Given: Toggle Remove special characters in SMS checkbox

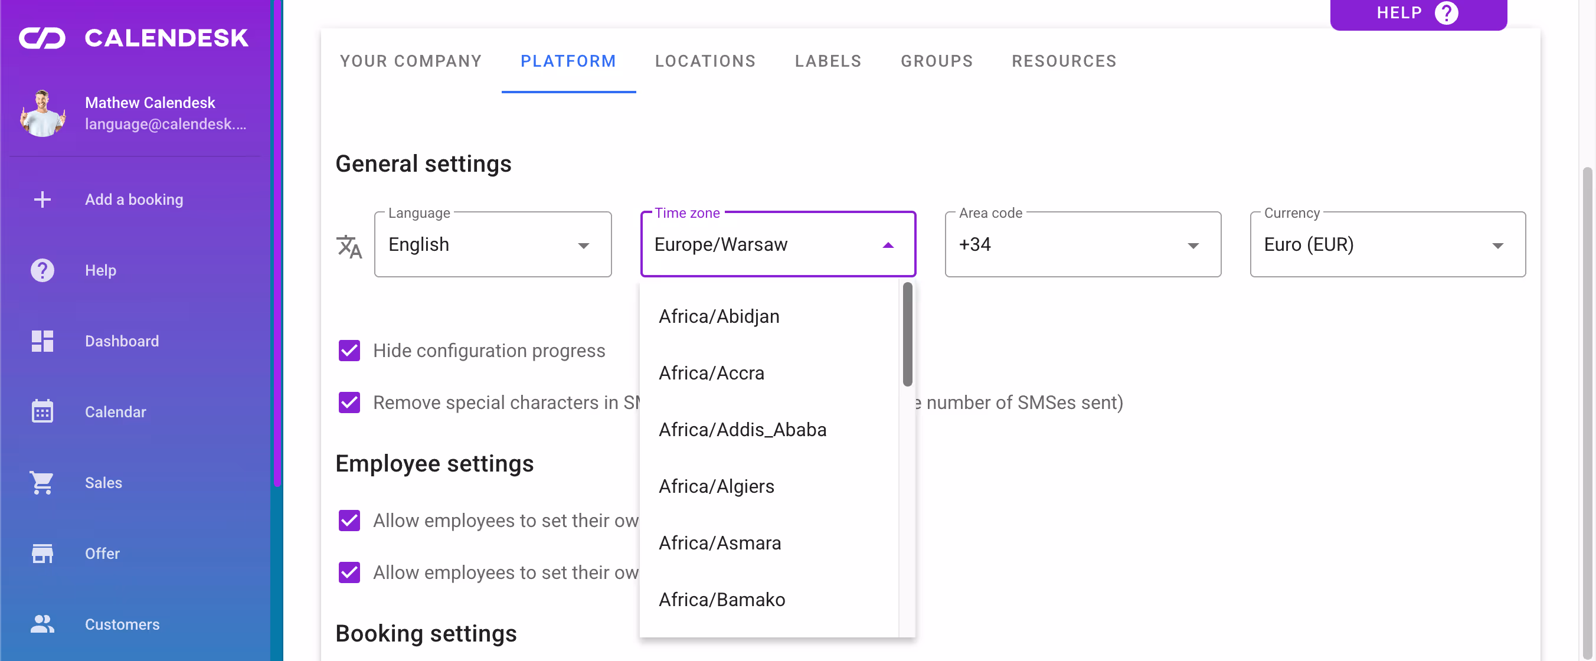Looking at the screenshot, I should coord(349,403).
